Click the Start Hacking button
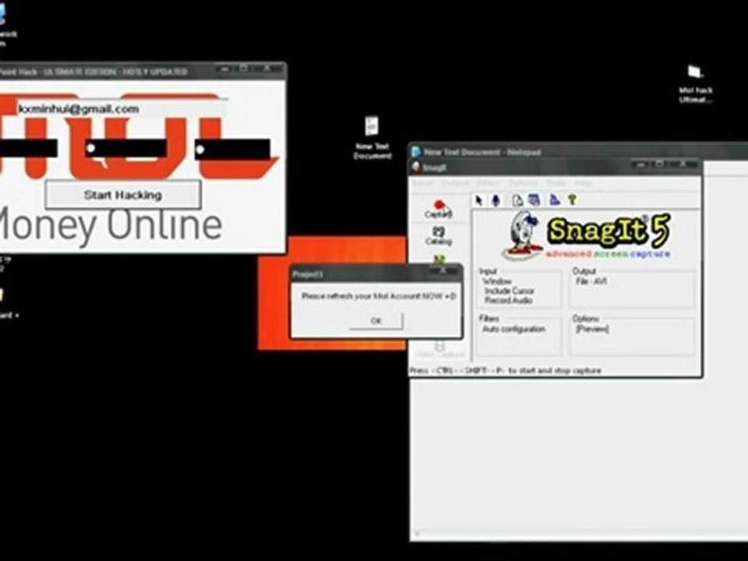Image resolution: width=748 pixels, height=561 pixels. (x=123, y=195)
